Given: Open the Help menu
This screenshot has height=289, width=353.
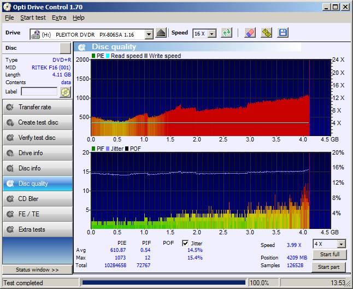Looking at the screenshot, I should coord(79,17).
